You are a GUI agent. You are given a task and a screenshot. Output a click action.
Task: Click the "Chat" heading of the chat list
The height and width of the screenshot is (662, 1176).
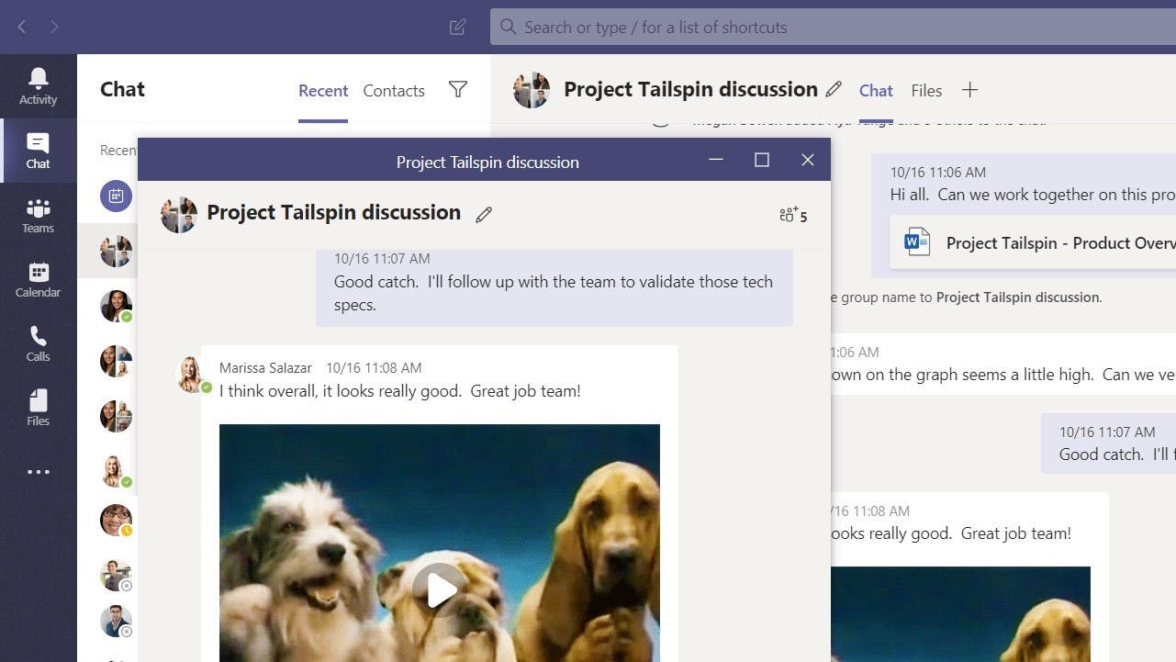122,89
